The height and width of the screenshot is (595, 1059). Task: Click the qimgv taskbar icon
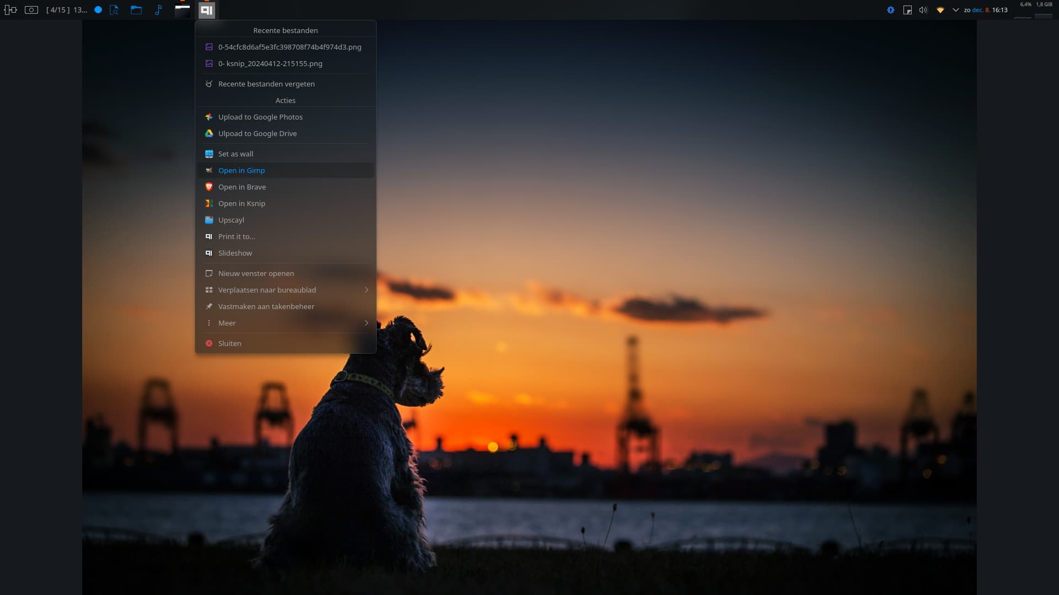[207, 10]
